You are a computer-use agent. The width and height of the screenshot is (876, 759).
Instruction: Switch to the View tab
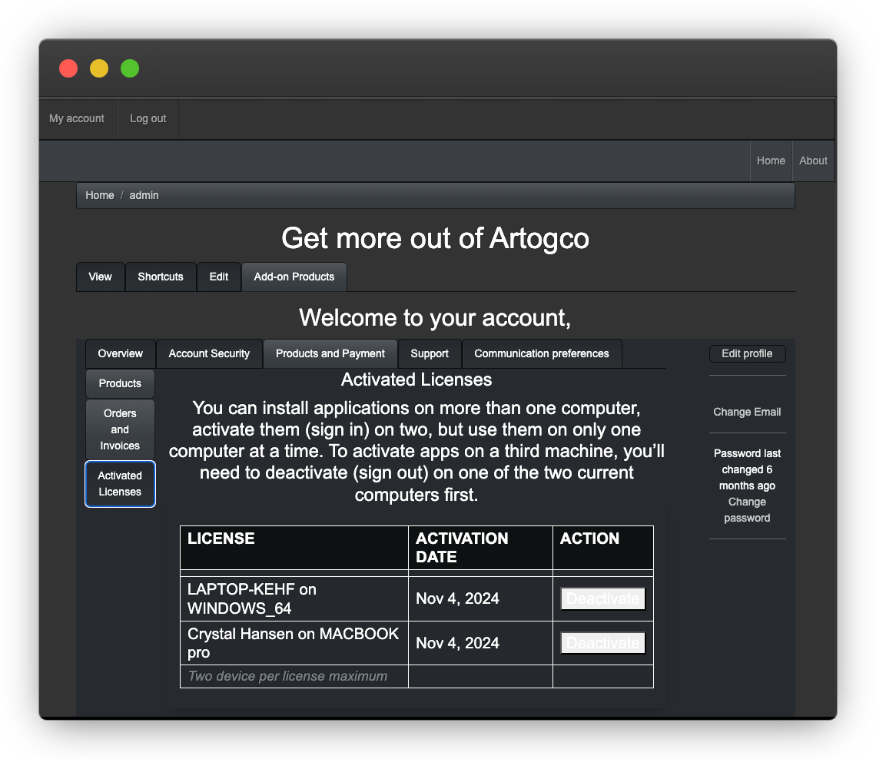point(101,277)
